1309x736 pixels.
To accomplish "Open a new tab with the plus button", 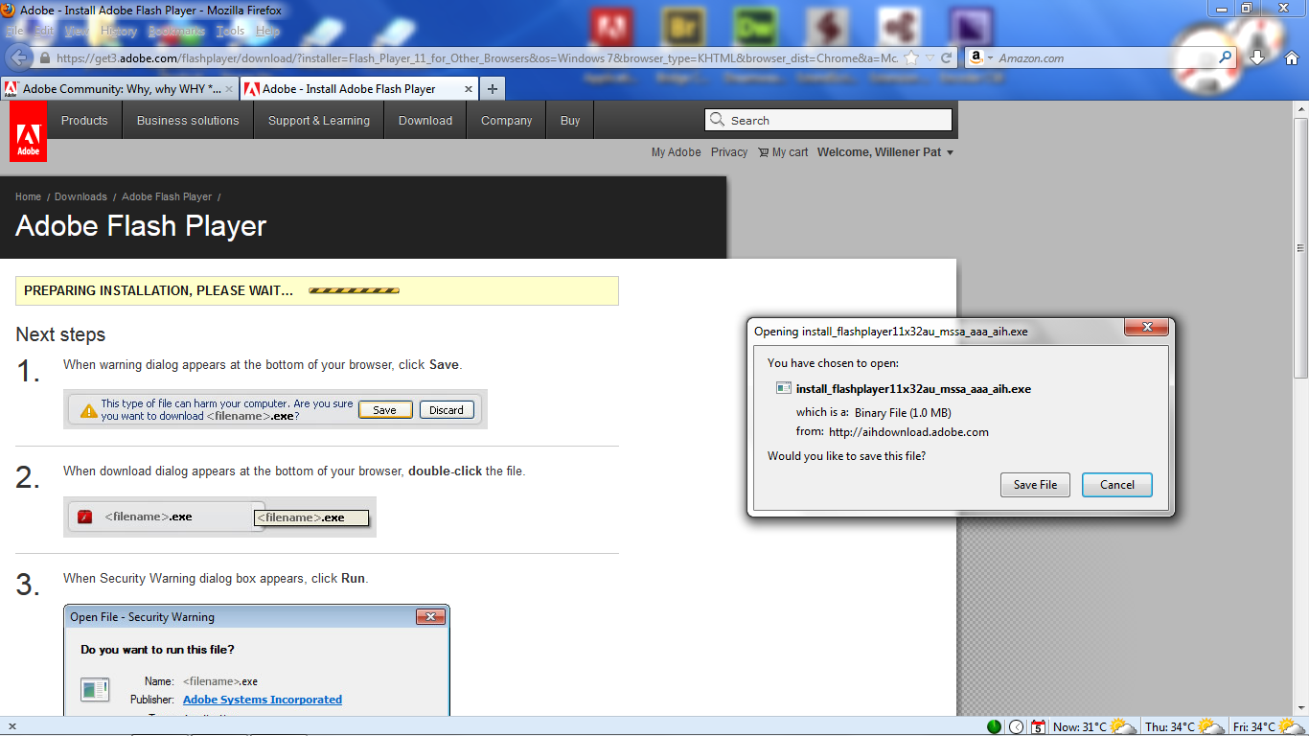I will click(x=493, y=89).
